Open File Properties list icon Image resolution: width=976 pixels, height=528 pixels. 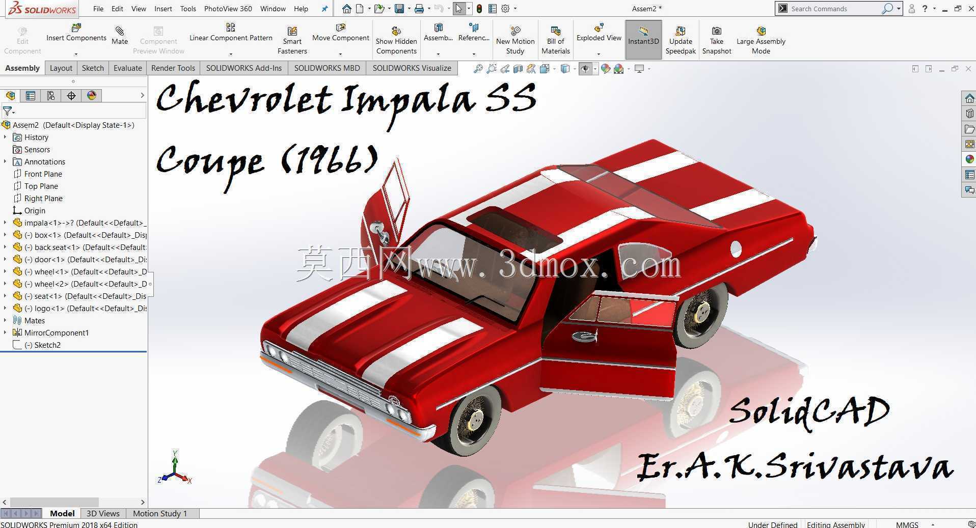[x=493, y=9]
